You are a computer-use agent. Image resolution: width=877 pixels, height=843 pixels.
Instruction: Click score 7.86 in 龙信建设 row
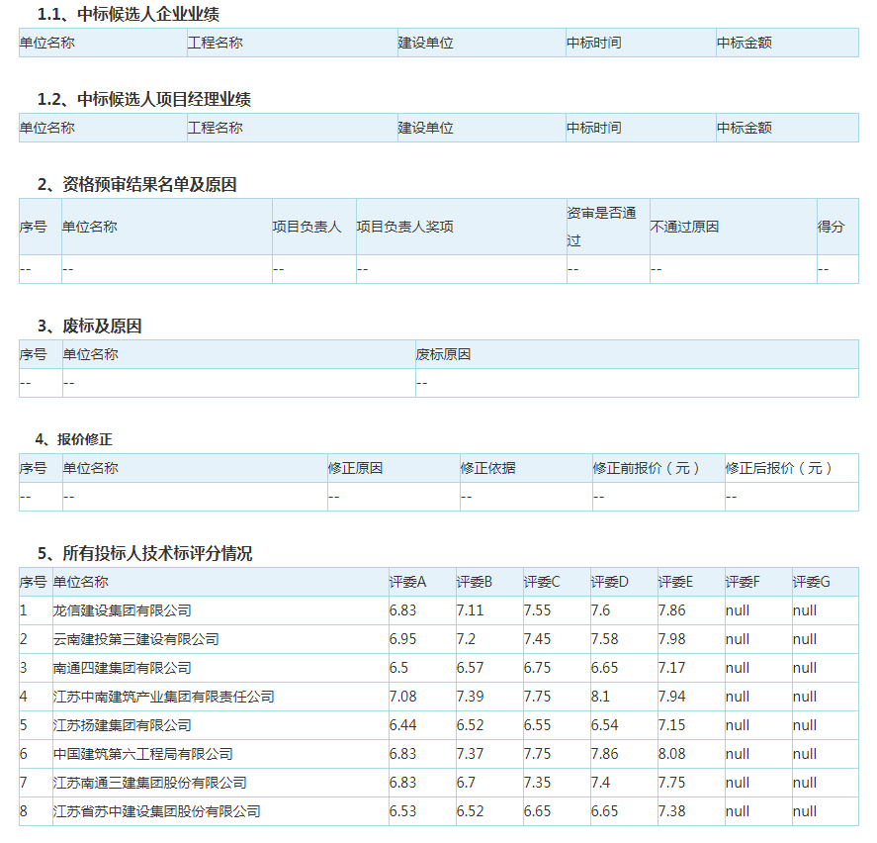point(671,610)
